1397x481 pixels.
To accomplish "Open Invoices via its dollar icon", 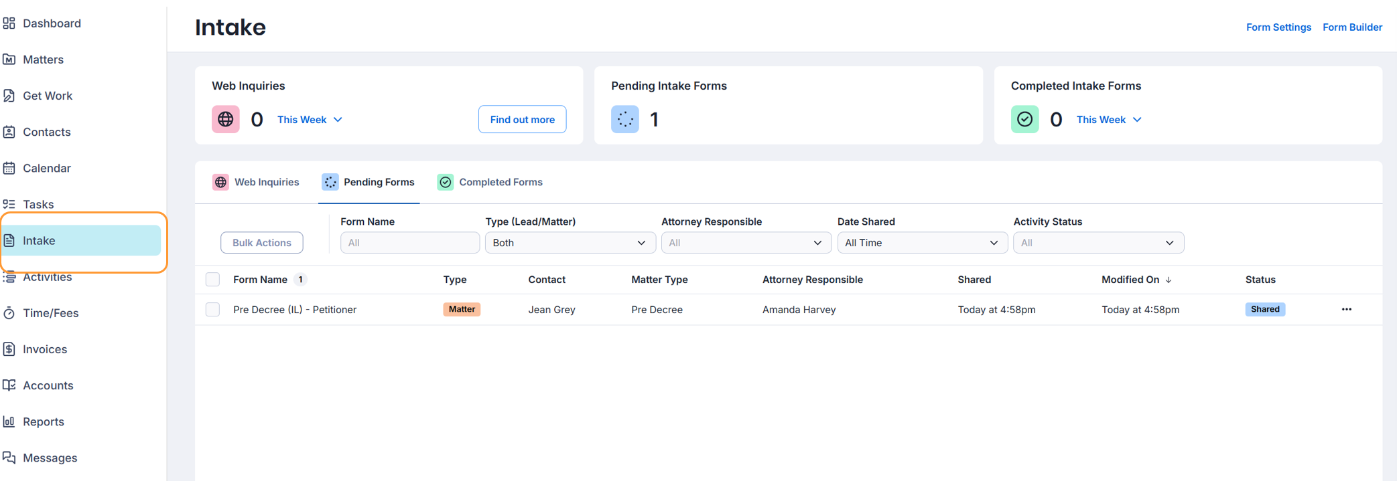I will (x=9, y=349).
